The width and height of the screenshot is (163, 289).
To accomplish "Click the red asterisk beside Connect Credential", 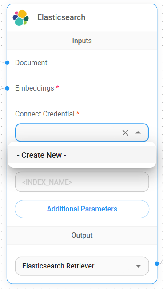I will point(78,113).
